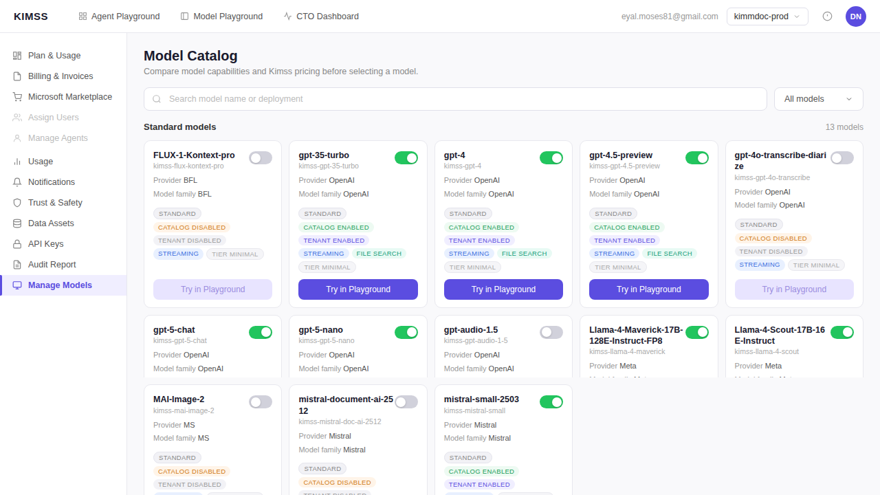Click the Usage bar chart icon
The image size is (880, 495).
[x=17, y=162]
